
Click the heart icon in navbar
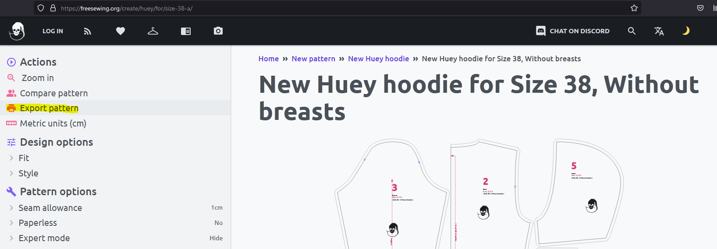pos(121,31)
